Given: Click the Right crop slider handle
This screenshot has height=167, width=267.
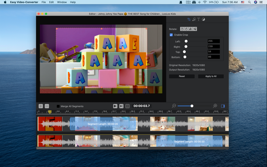Looking at the screenshot, I should pos(186,46).
